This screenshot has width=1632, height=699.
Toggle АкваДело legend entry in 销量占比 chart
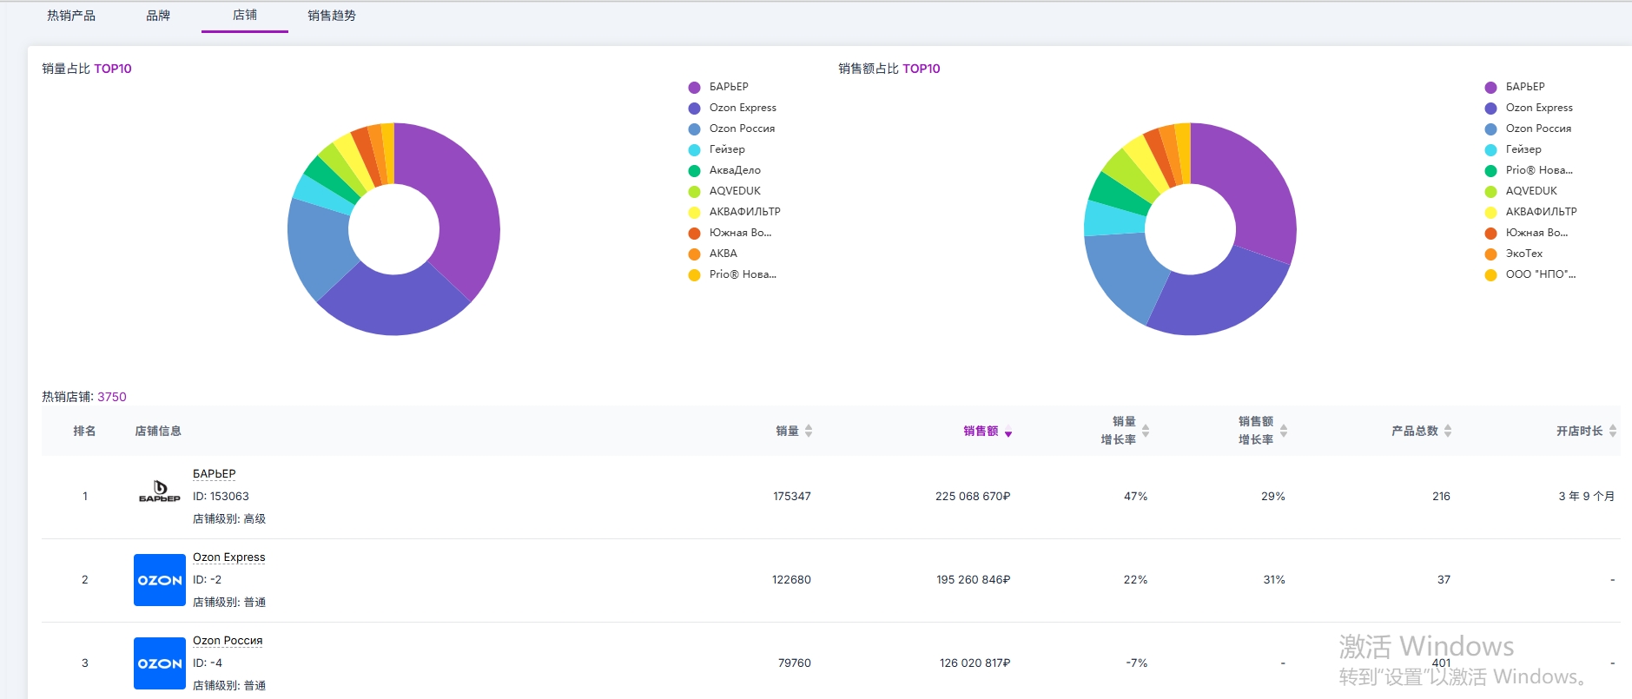point(724,170)
